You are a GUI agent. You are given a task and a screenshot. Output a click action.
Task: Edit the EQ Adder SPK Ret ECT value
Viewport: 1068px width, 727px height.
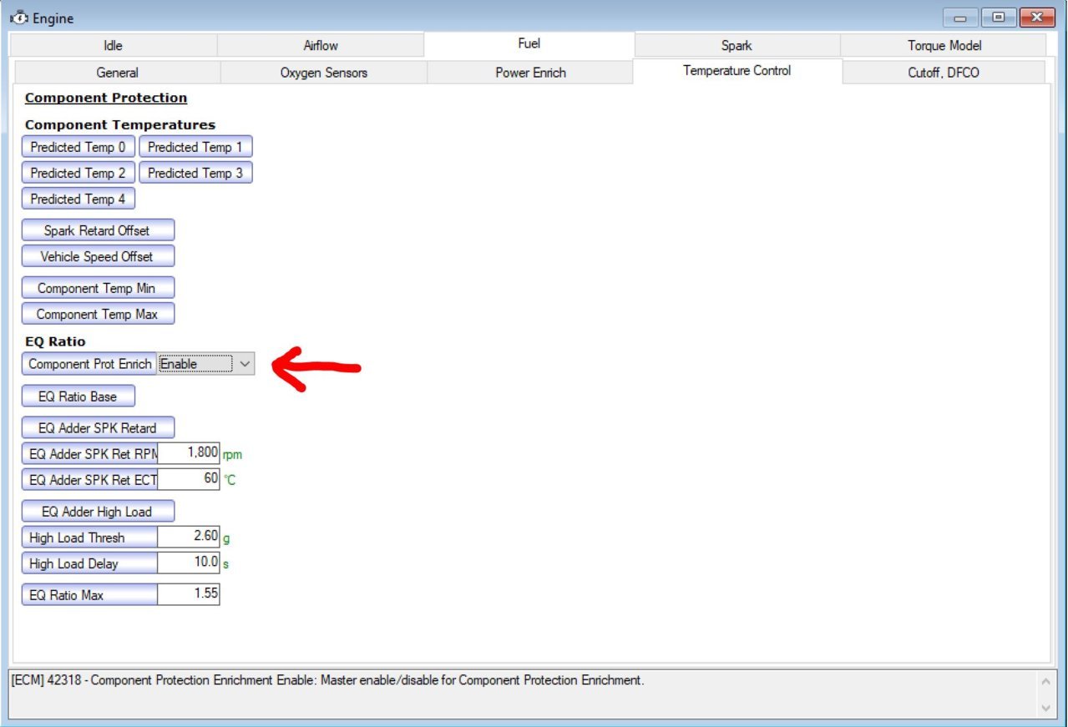click(x=189, y=480)
